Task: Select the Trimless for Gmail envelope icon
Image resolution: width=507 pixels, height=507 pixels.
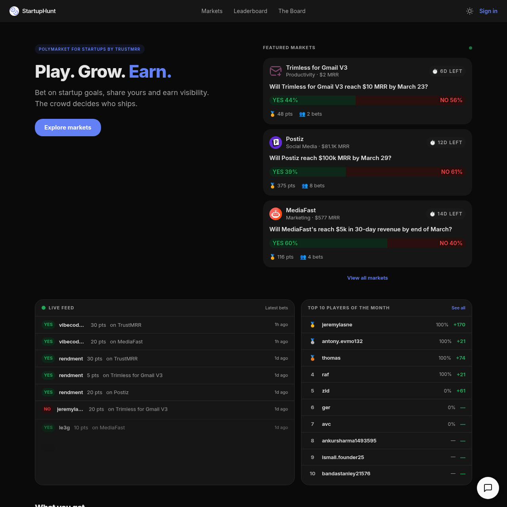Action: (x=276, y=71)
